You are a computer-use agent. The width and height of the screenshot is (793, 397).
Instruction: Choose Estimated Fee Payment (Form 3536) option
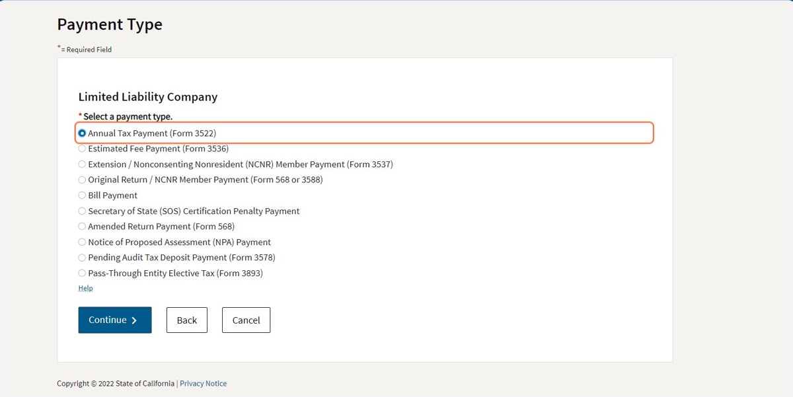(82, 149)
